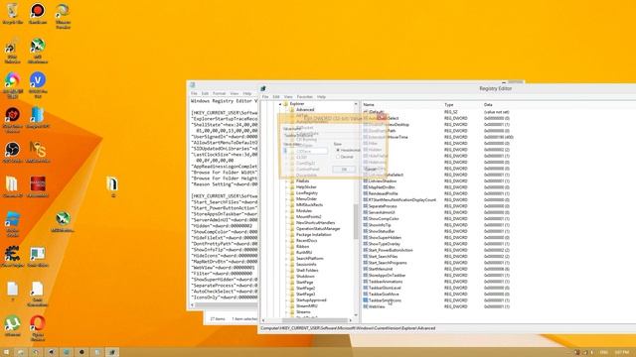Collapse the Explorer key in registry tree
Viewport: 636px width, 357px height.
coord(280,104)
